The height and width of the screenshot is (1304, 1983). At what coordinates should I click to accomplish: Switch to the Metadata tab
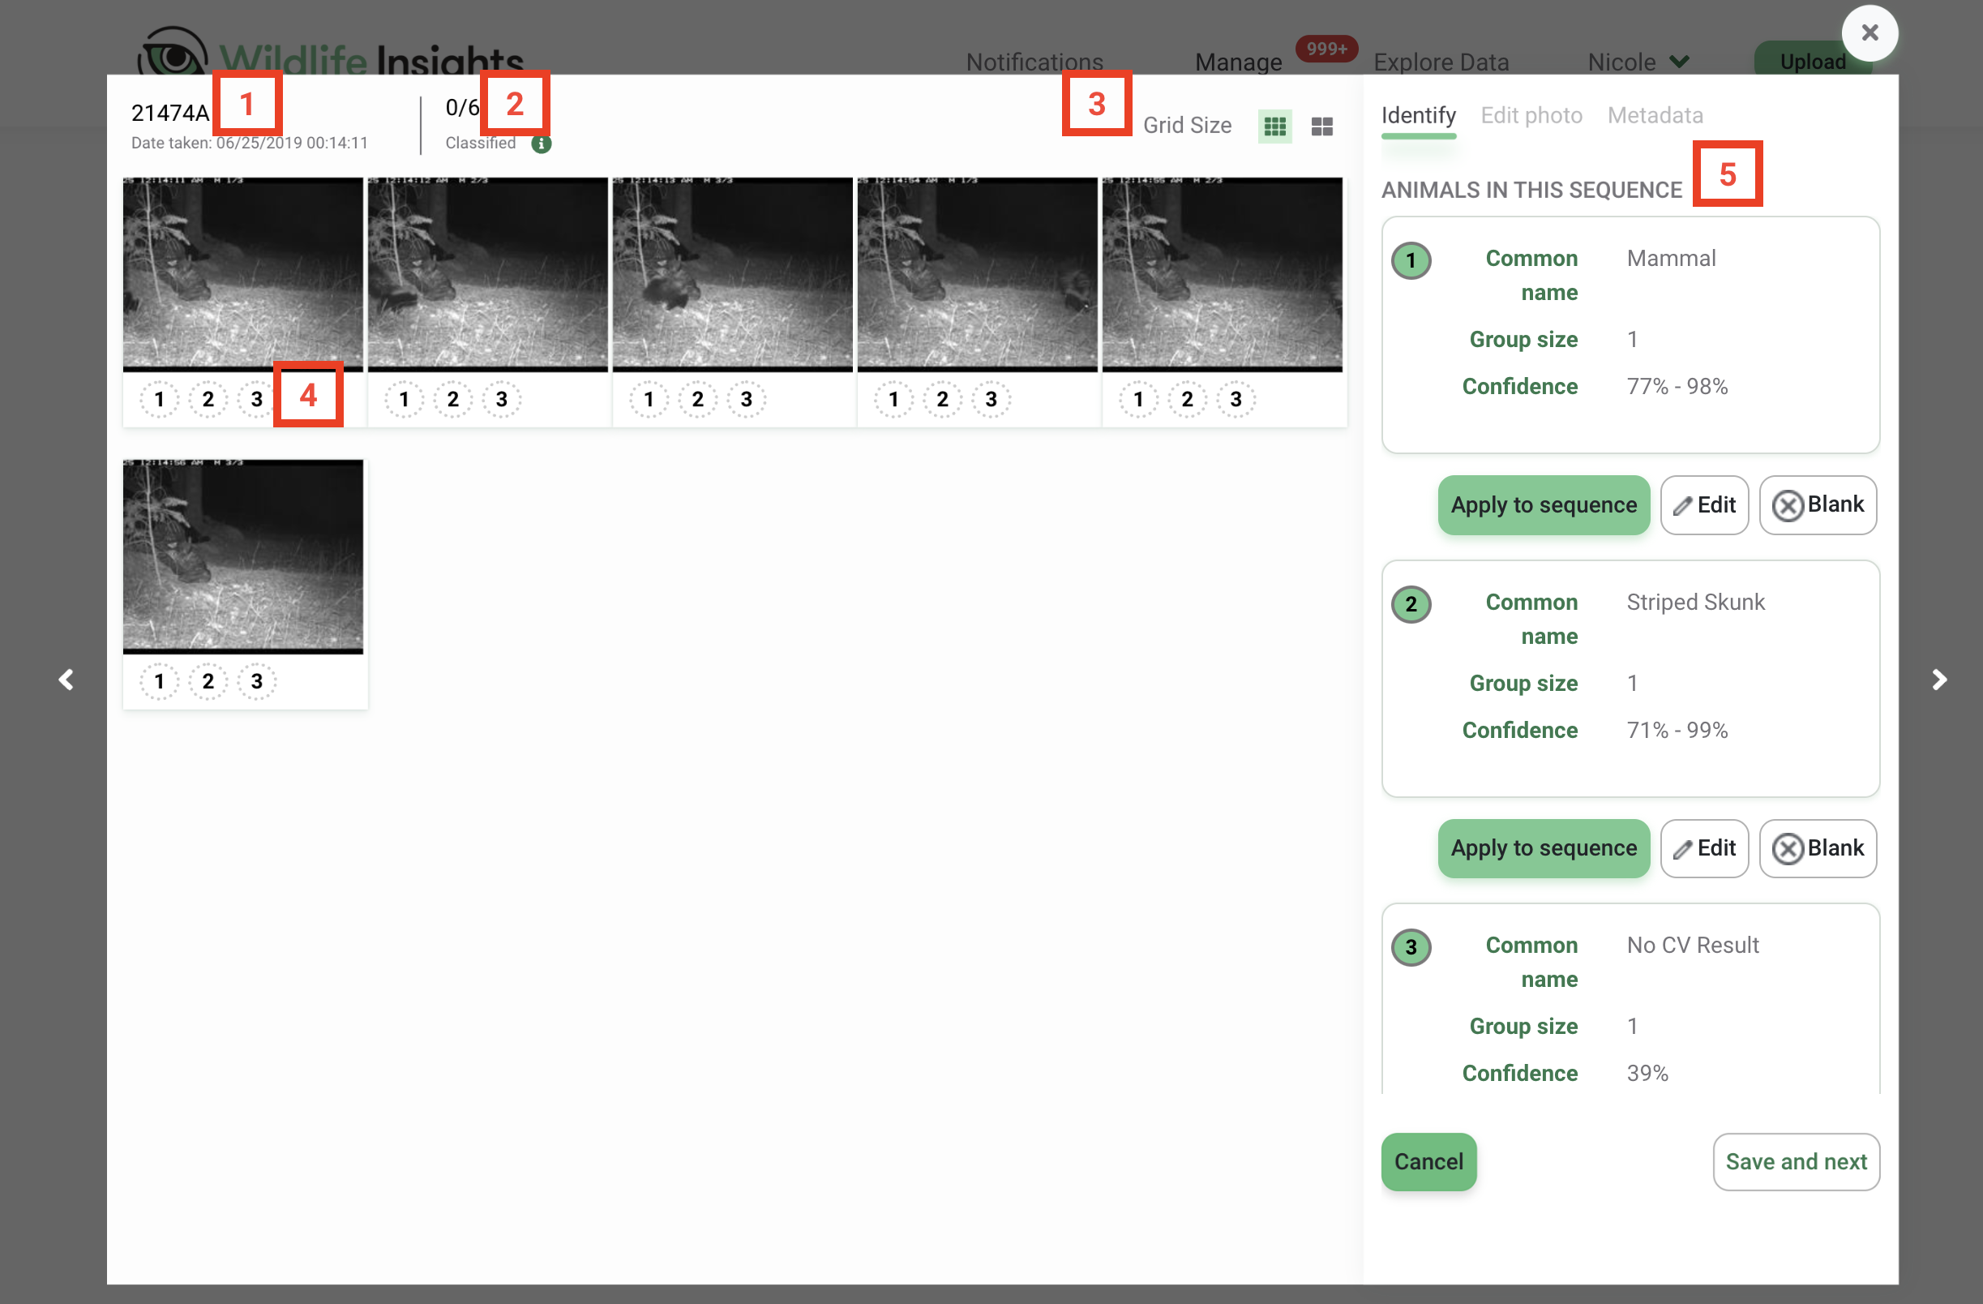(1655, 115)
